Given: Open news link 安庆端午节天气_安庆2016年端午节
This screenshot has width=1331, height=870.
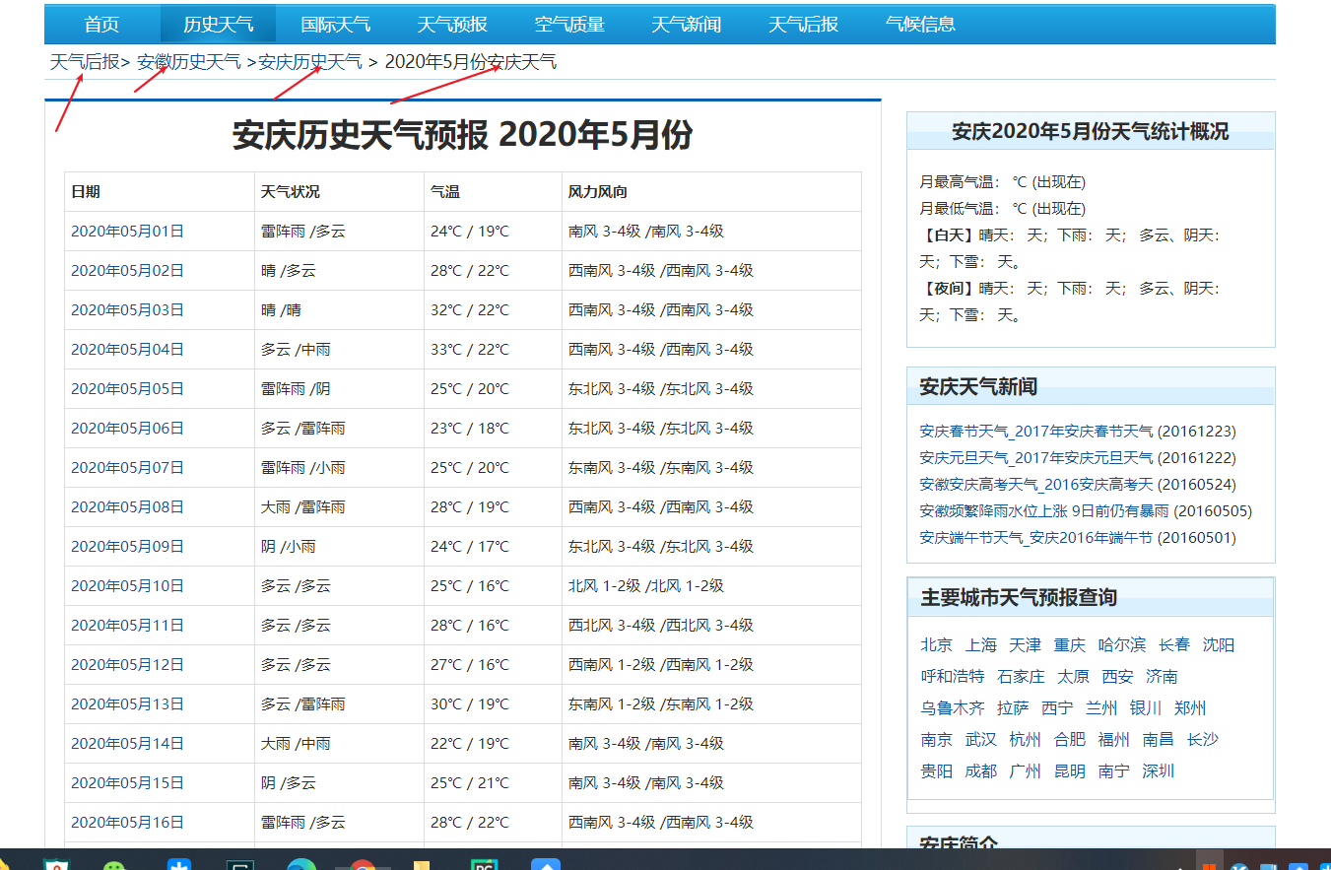Looking at the screenshot, I should click(x=1036, y=538).
